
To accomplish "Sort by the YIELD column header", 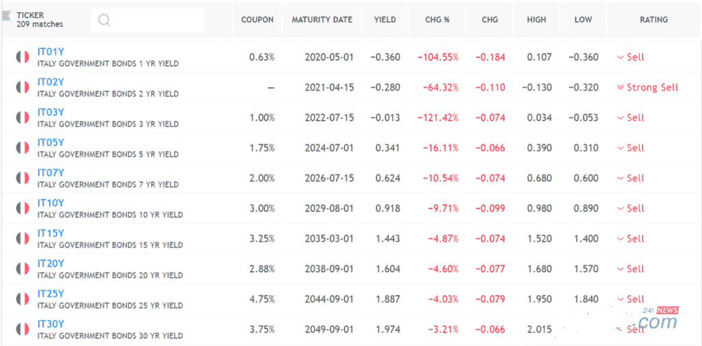I will 385,20.
